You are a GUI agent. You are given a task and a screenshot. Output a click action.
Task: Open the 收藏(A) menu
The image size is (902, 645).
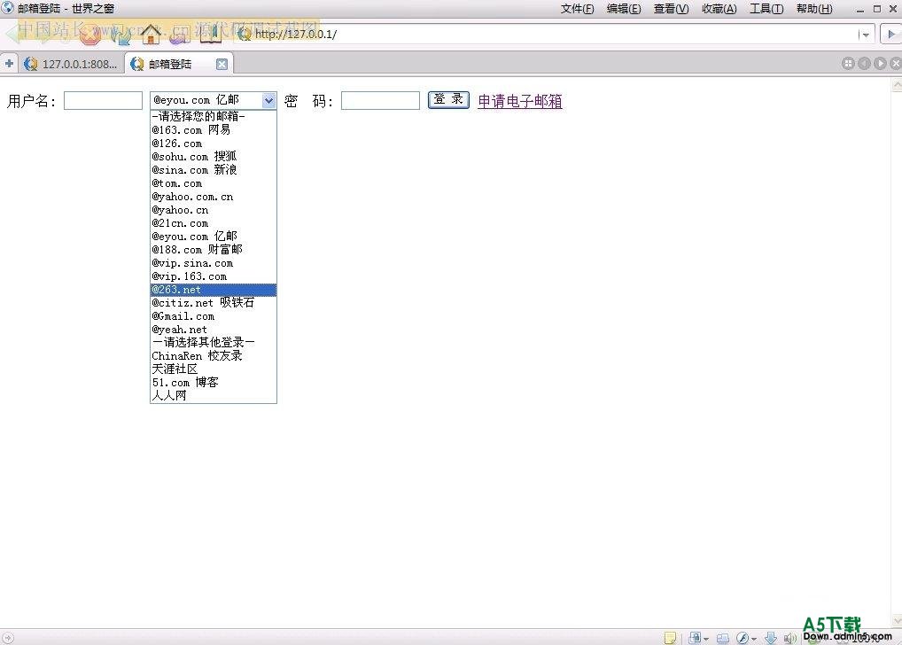tap(719, 9)
